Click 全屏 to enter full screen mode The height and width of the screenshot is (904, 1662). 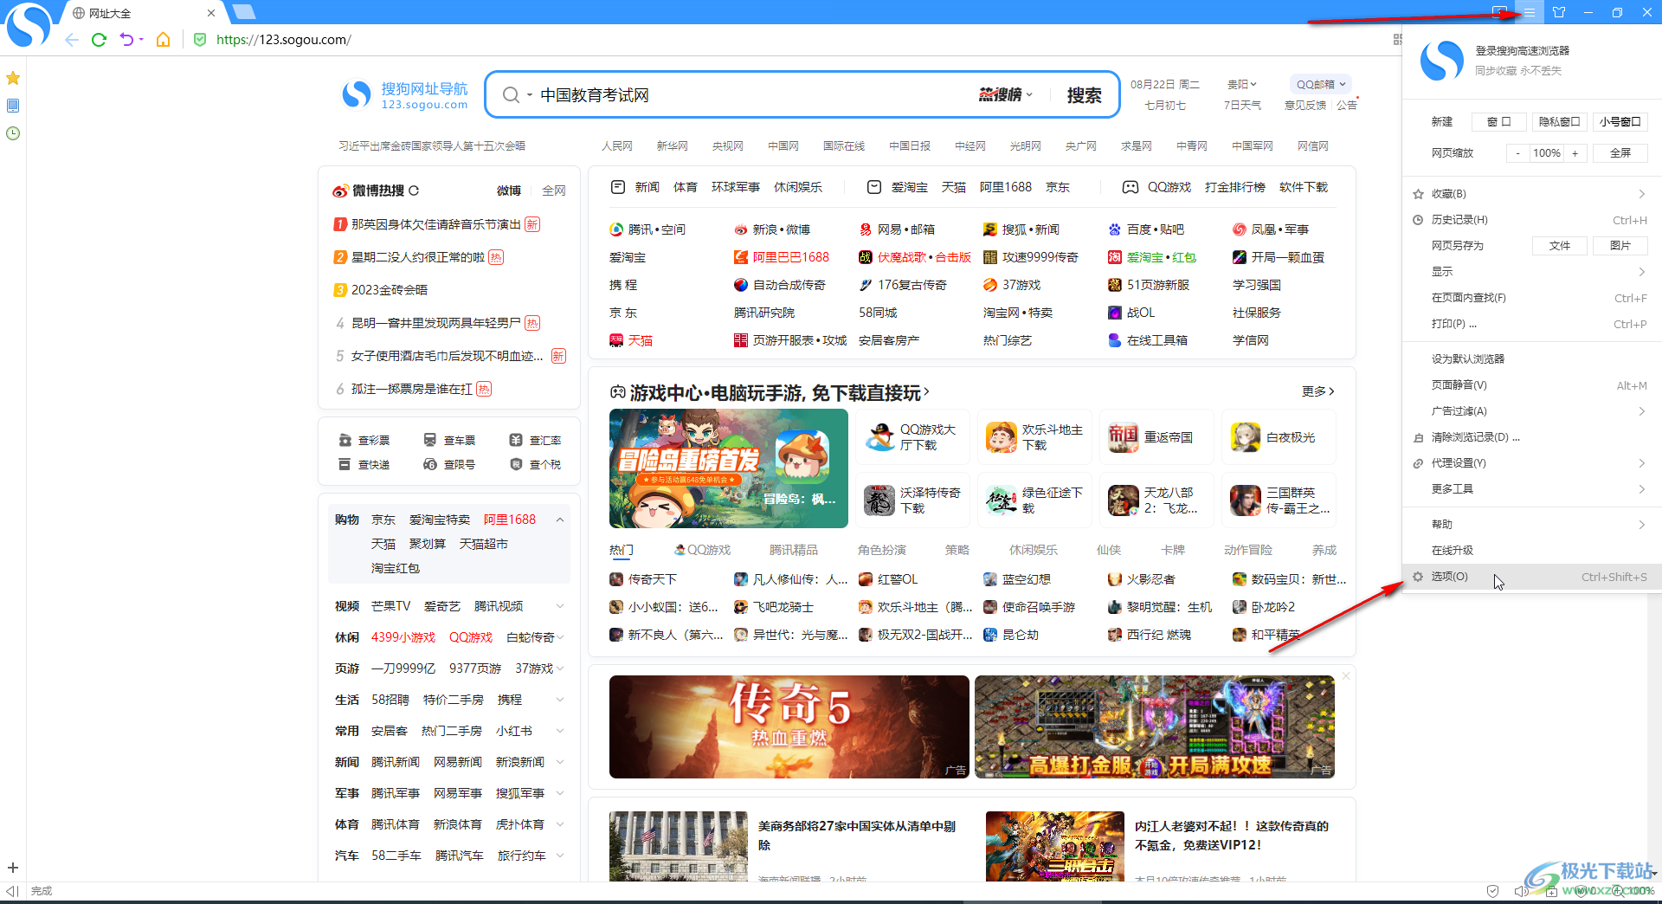[x=1620, y=152]
